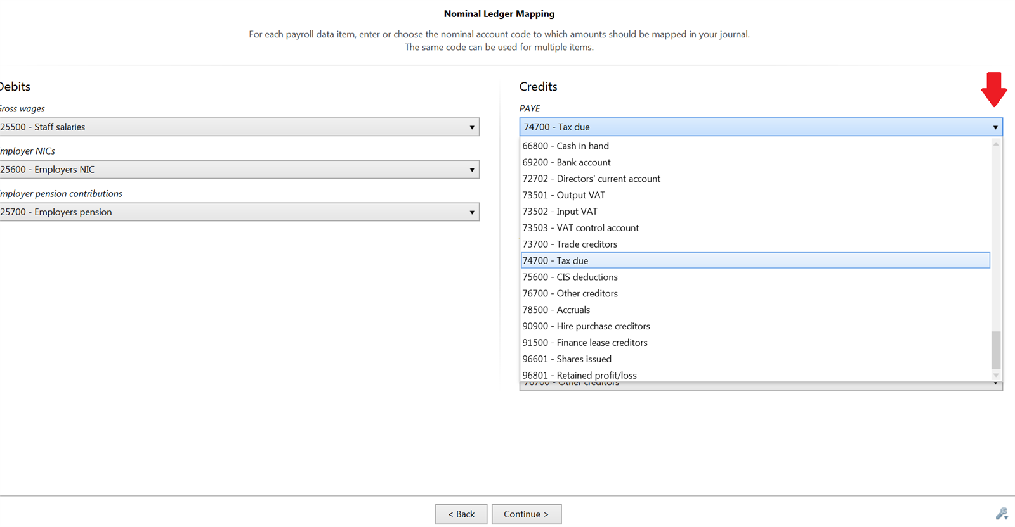Select 91500 - Finance lease creditors
The height and width of the screenshot is (527, 1015).
(x=755, y=343)
